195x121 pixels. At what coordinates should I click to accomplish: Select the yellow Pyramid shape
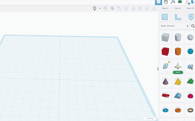[178, 81]
